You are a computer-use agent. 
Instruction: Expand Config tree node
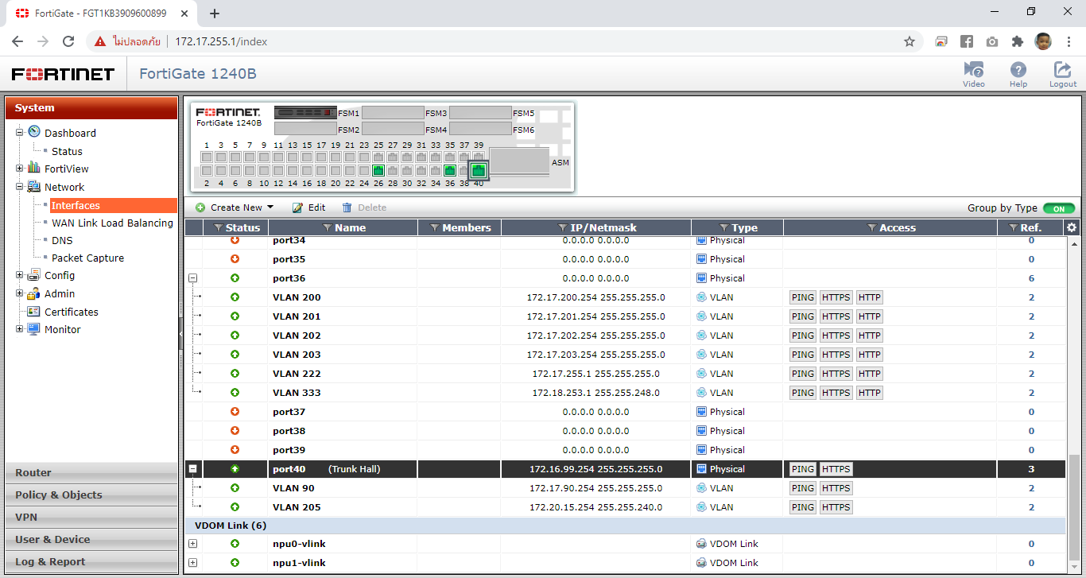coord(19,275)
